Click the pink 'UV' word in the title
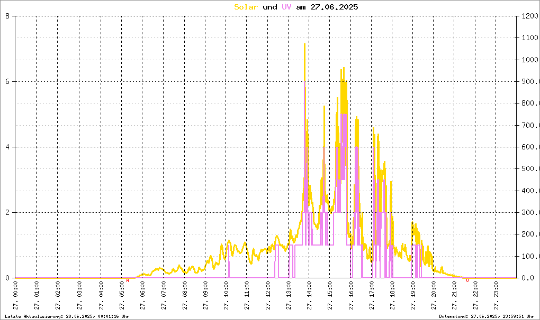The height and width of the screenshot is (320, 540). tap(286, 7)
